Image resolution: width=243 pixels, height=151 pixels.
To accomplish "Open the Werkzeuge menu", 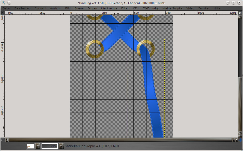I will [x=109, y=8].
